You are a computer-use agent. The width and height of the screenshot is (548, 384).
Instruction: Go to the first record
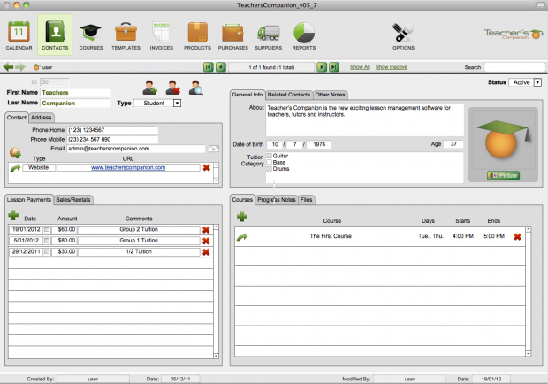209,67
